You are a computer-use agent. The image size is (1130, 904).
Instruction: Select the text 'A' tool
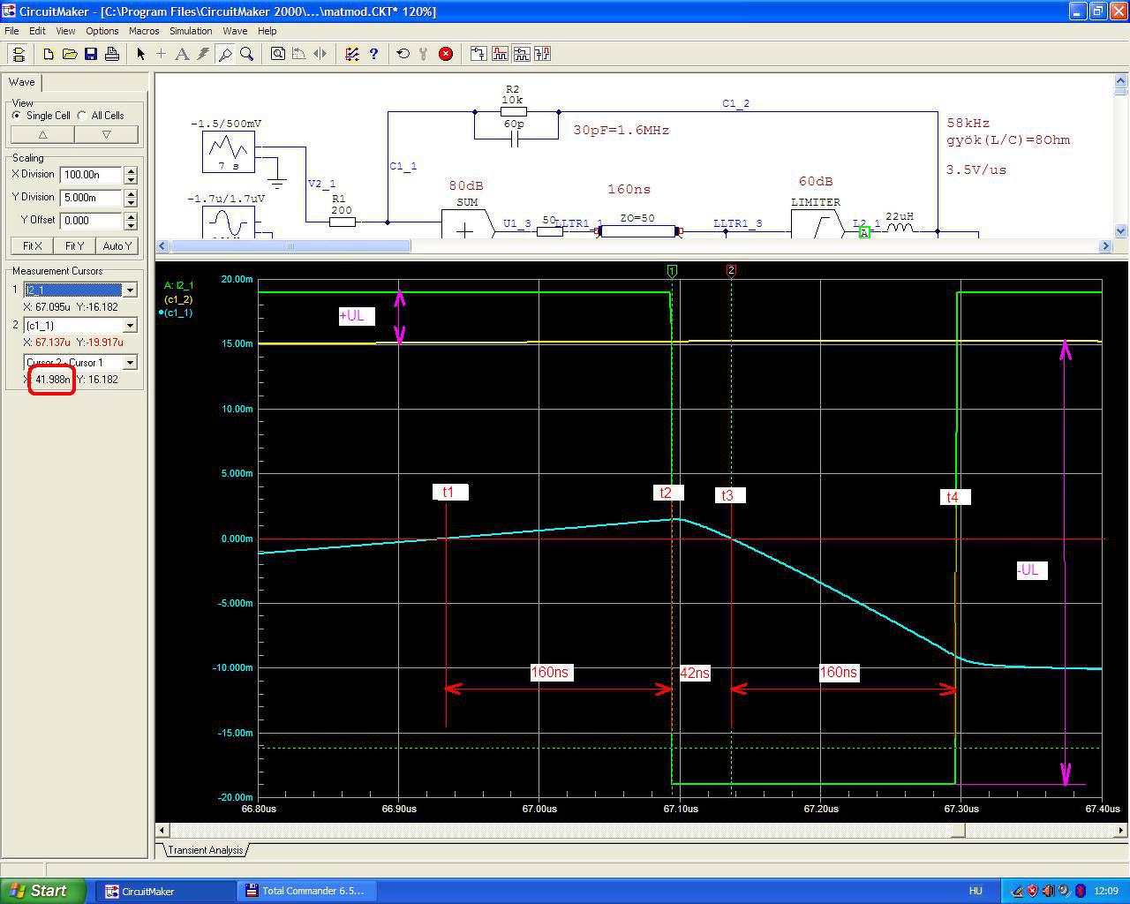coord(182,54)
